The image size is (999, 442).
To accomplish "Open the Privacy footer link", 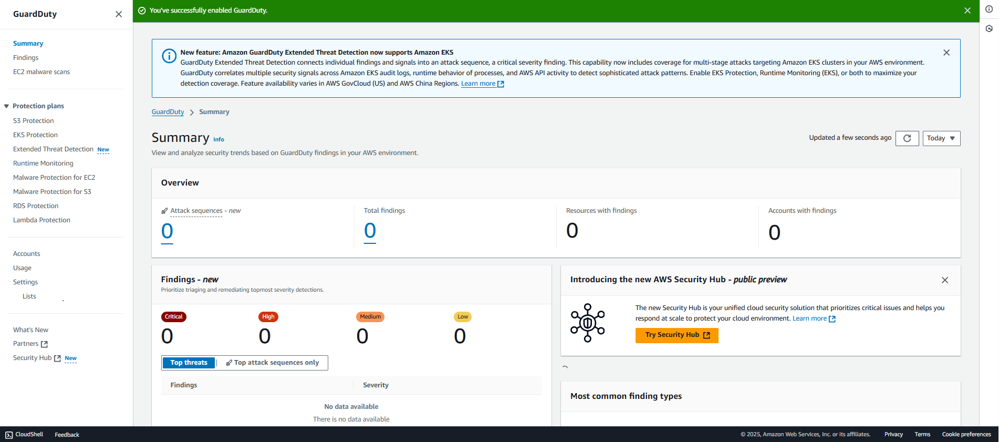I will click(893, 435).
